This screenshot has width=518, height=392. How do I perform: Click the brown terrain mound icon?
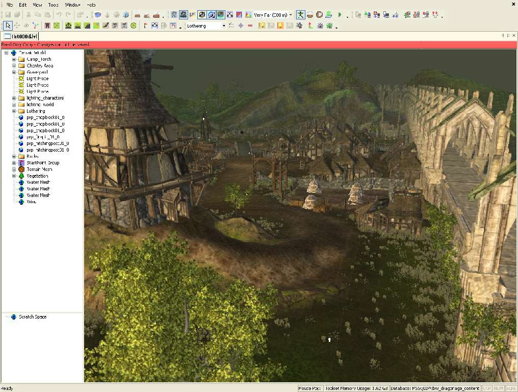tap(138, 15)
